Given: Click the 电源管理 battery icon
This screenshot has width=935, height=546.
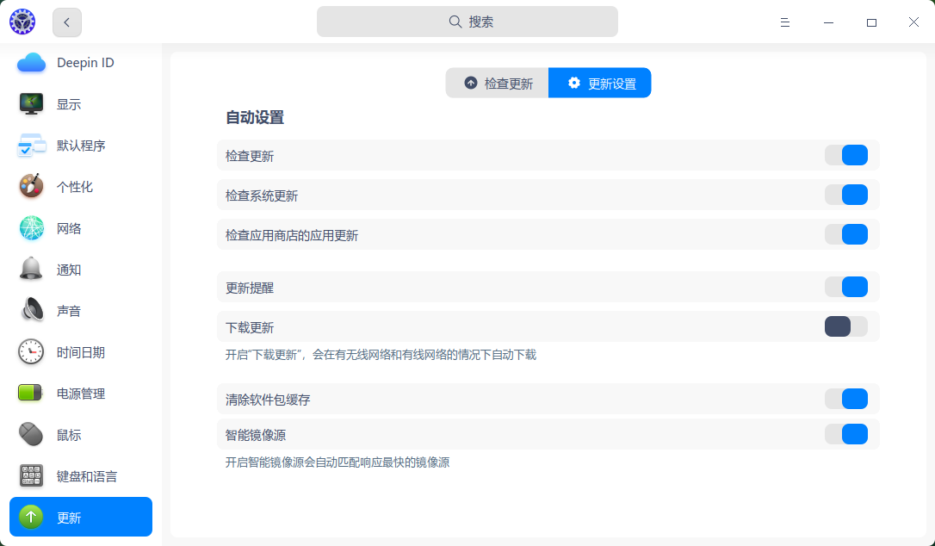Looking at the screenshot, I should (x=31, y=393).
